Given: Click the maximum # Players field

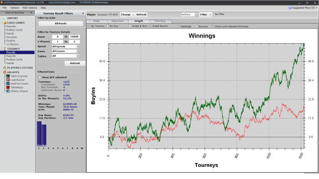Looking at the screenshot, I should 74,41.
